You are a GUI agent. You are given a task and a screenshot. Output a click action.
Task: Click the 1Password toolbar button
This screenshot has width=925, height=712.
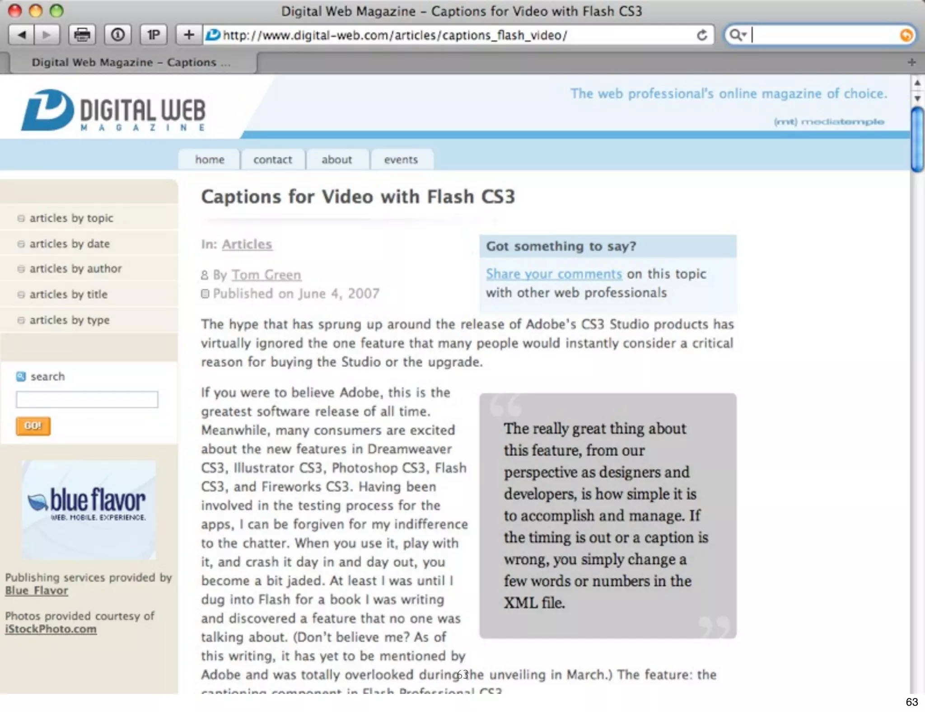(x=153, y=35)
